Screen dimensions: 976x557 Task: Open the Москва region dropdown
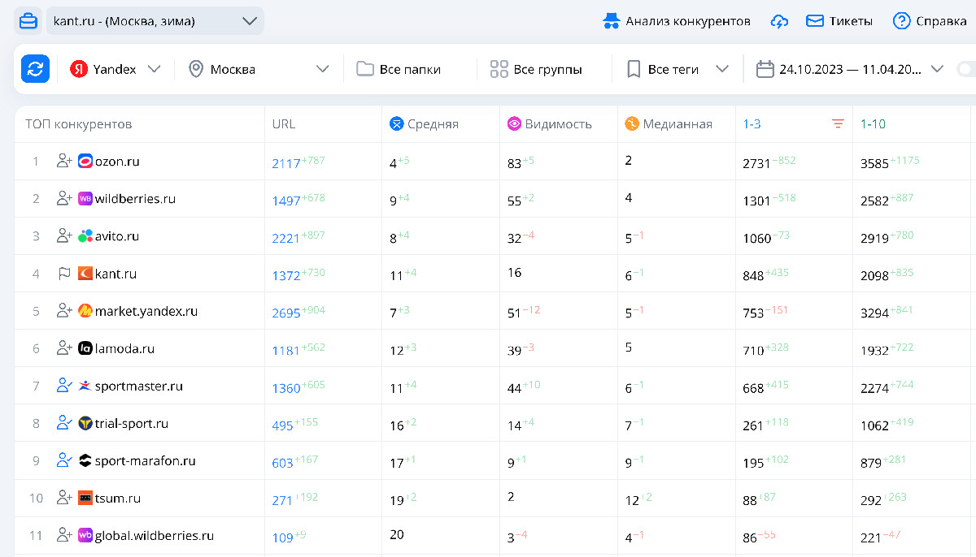point(258,69)
